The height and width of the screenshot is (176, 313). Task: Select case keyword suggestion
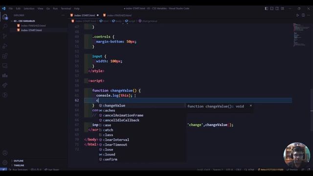142,125
